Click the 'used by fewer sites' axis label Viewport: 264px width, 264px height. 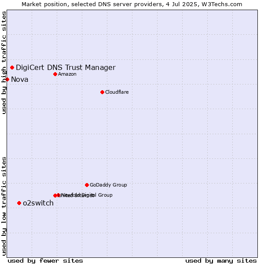[x=45, y=261]
